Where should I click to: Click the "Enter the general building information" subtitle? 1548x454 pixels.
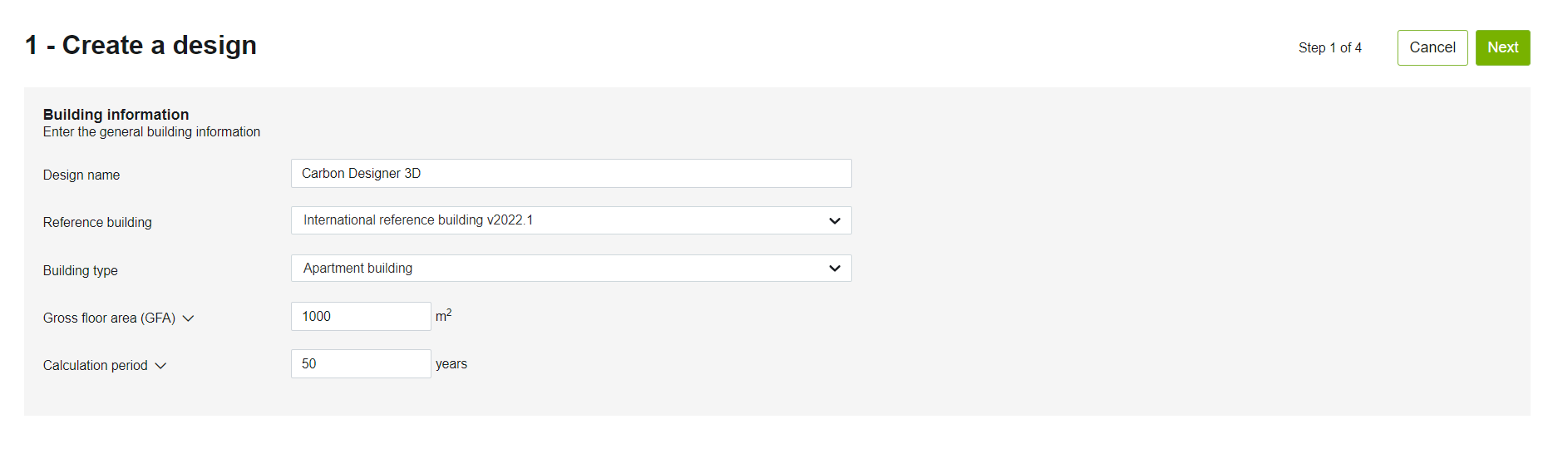coord(151,132)
